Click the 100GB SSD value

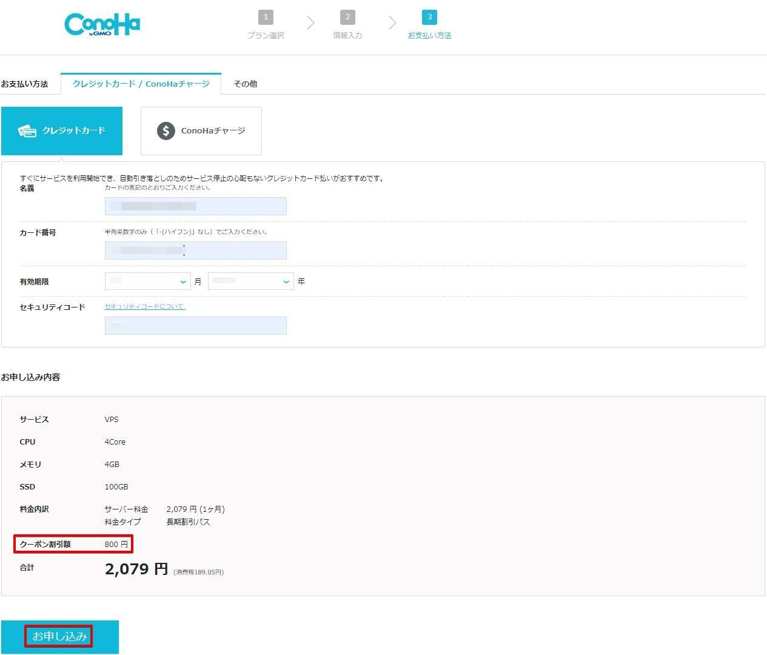[x=116, y=487]
